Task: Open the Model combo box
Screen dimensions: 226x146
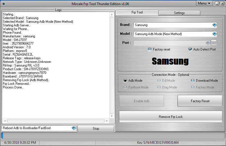Action: point(175,34)
